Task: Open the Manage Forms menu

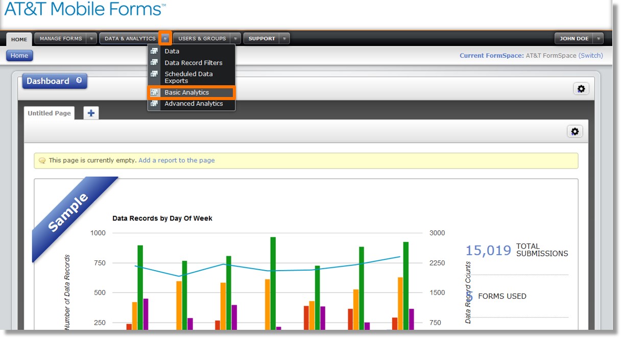Action: coord(61,38)
